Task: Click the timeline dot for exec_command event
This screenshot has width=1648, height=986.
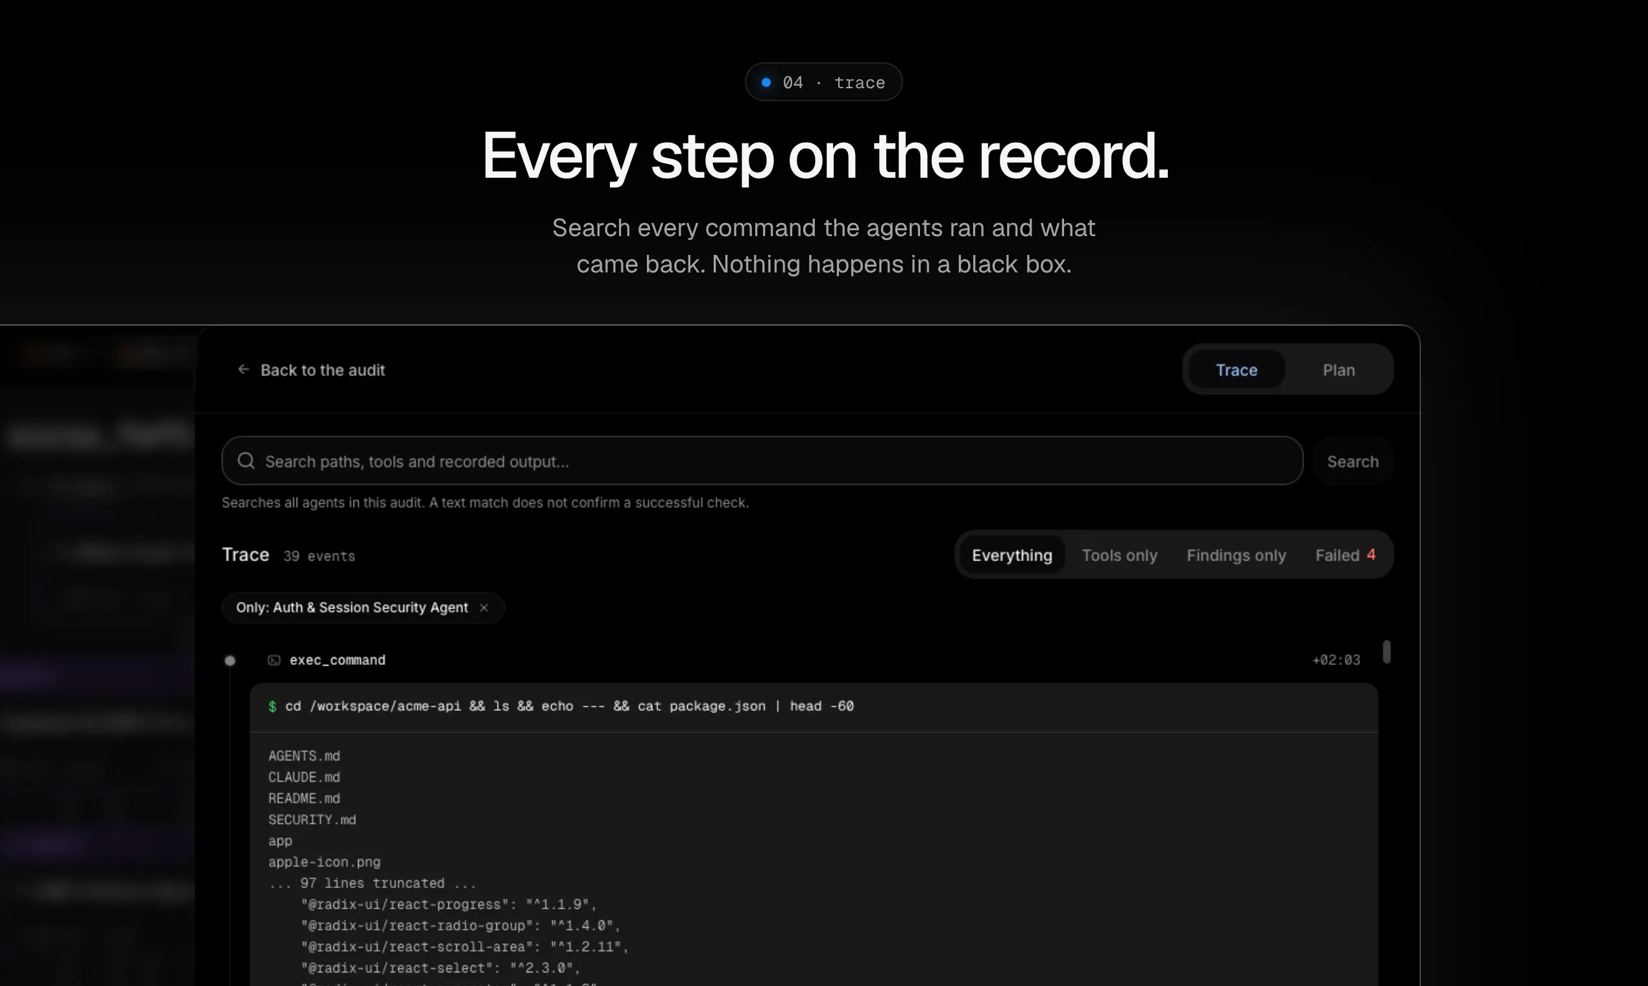Action: pyautogui.click(x=230, y=660)
